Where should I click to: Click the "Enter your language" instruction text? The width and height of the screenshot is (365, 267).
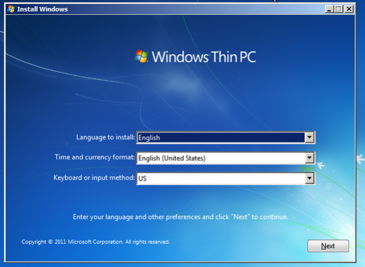pyautogui.click(x=180, y=217)
